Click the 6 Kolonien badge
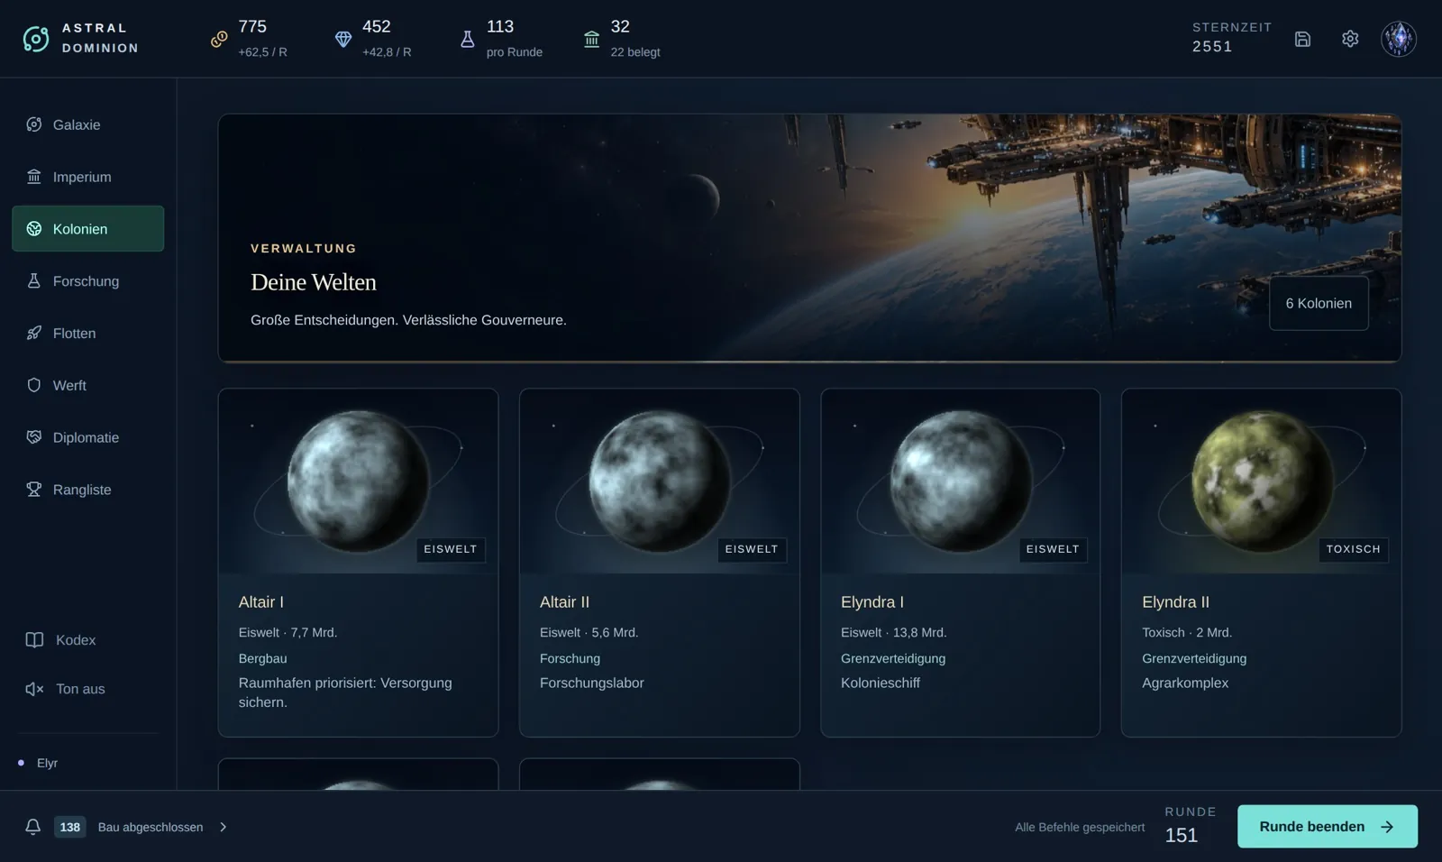1442x862 pixels. (1319, 303)
